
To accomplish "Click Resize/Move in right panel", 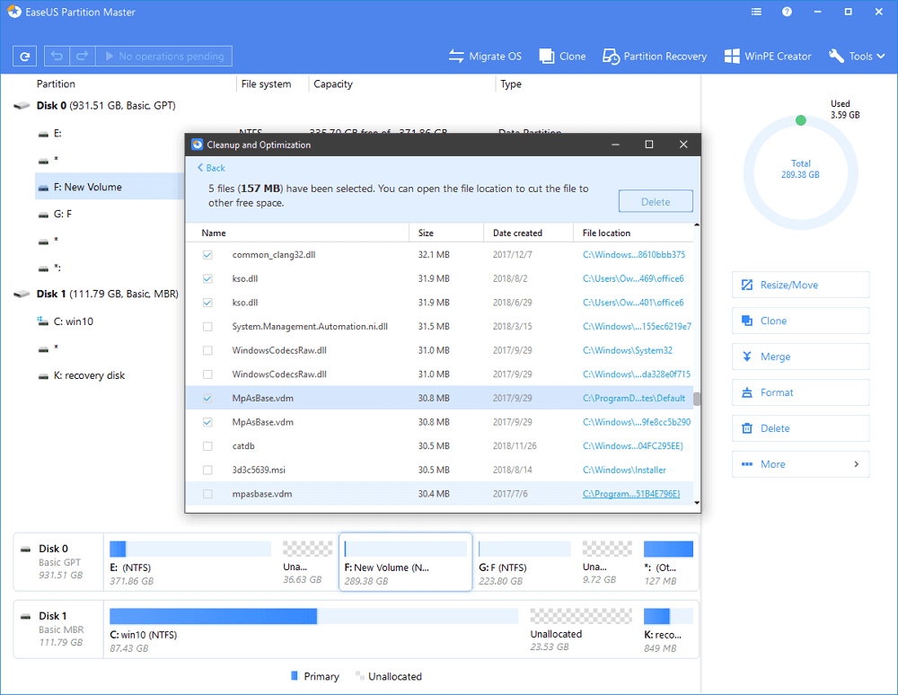I will point(800,285).
